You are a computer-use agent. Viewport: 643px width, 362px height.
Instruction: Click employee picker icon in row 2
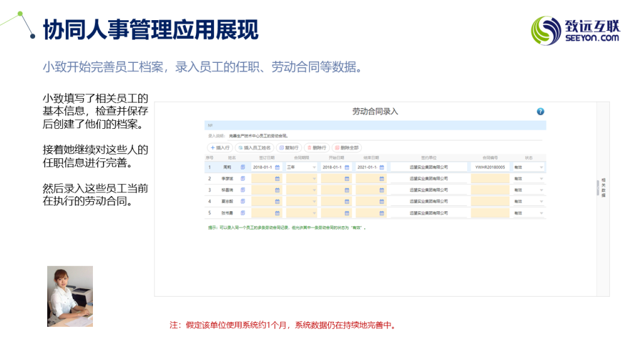(243, 178)
